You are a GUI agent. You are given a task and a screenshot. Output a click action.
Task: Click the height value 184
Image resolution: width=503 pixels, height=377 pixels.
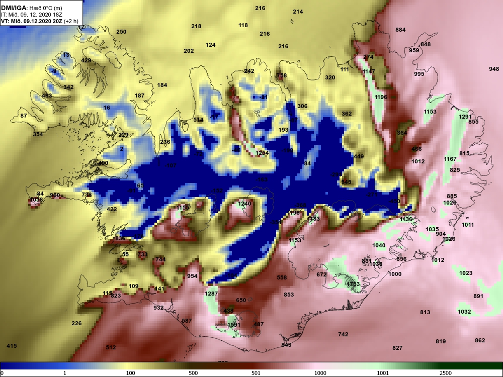pyautogui.click(x=162, y=85)
